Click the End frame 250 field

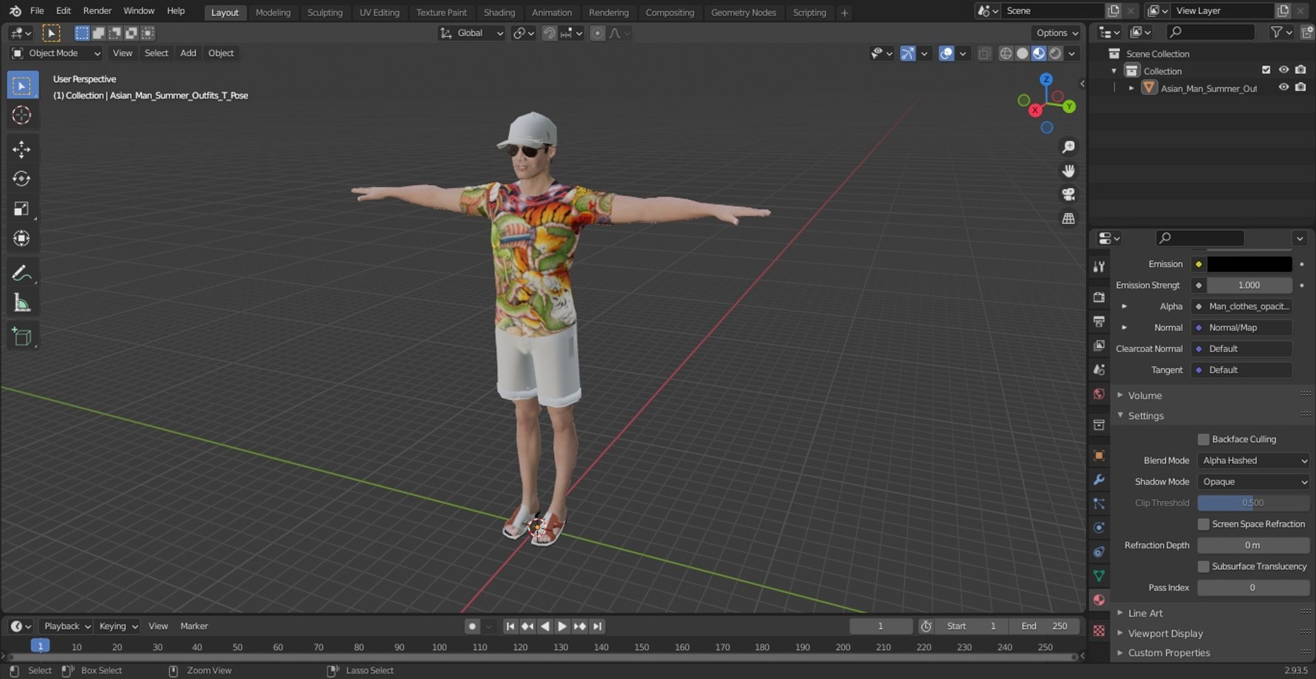(x=1044, y=626)
